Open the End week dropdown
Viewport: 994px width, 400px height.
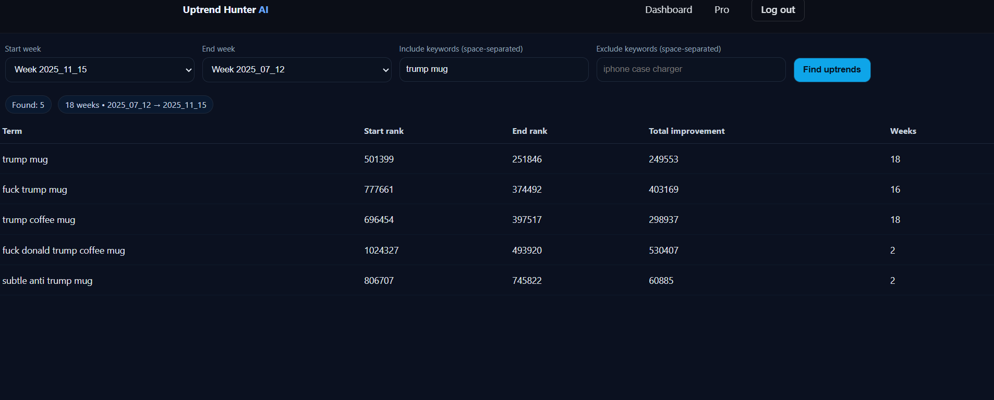coord(297,70)
